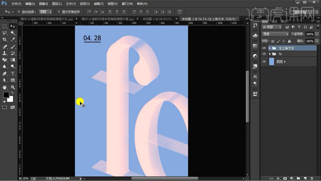Select the Brush tool
This screenshot has height=181, width=321.
[13, 47]
